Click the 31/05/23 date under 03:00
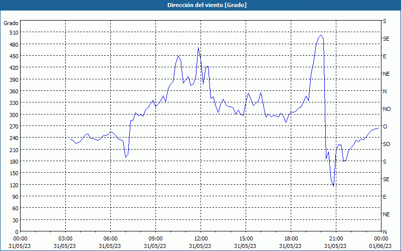This screenshot has width=401, height=251. pos(65,246)
